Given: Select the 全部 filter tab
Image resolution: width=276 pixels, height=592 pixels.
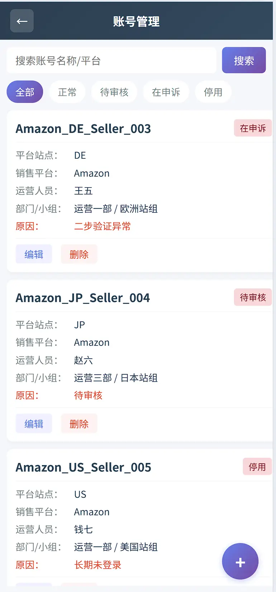Looking at the screenshot, I should tap(25, 92).
